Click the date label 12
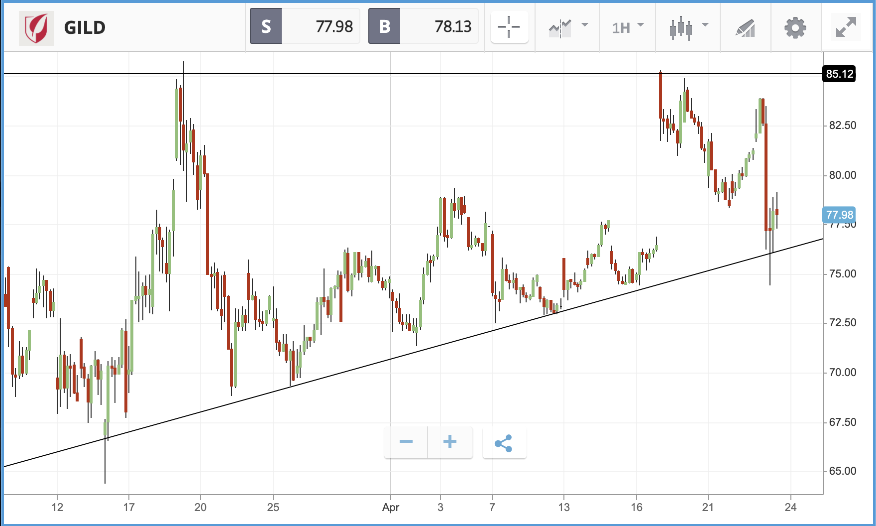 point(57,507)
